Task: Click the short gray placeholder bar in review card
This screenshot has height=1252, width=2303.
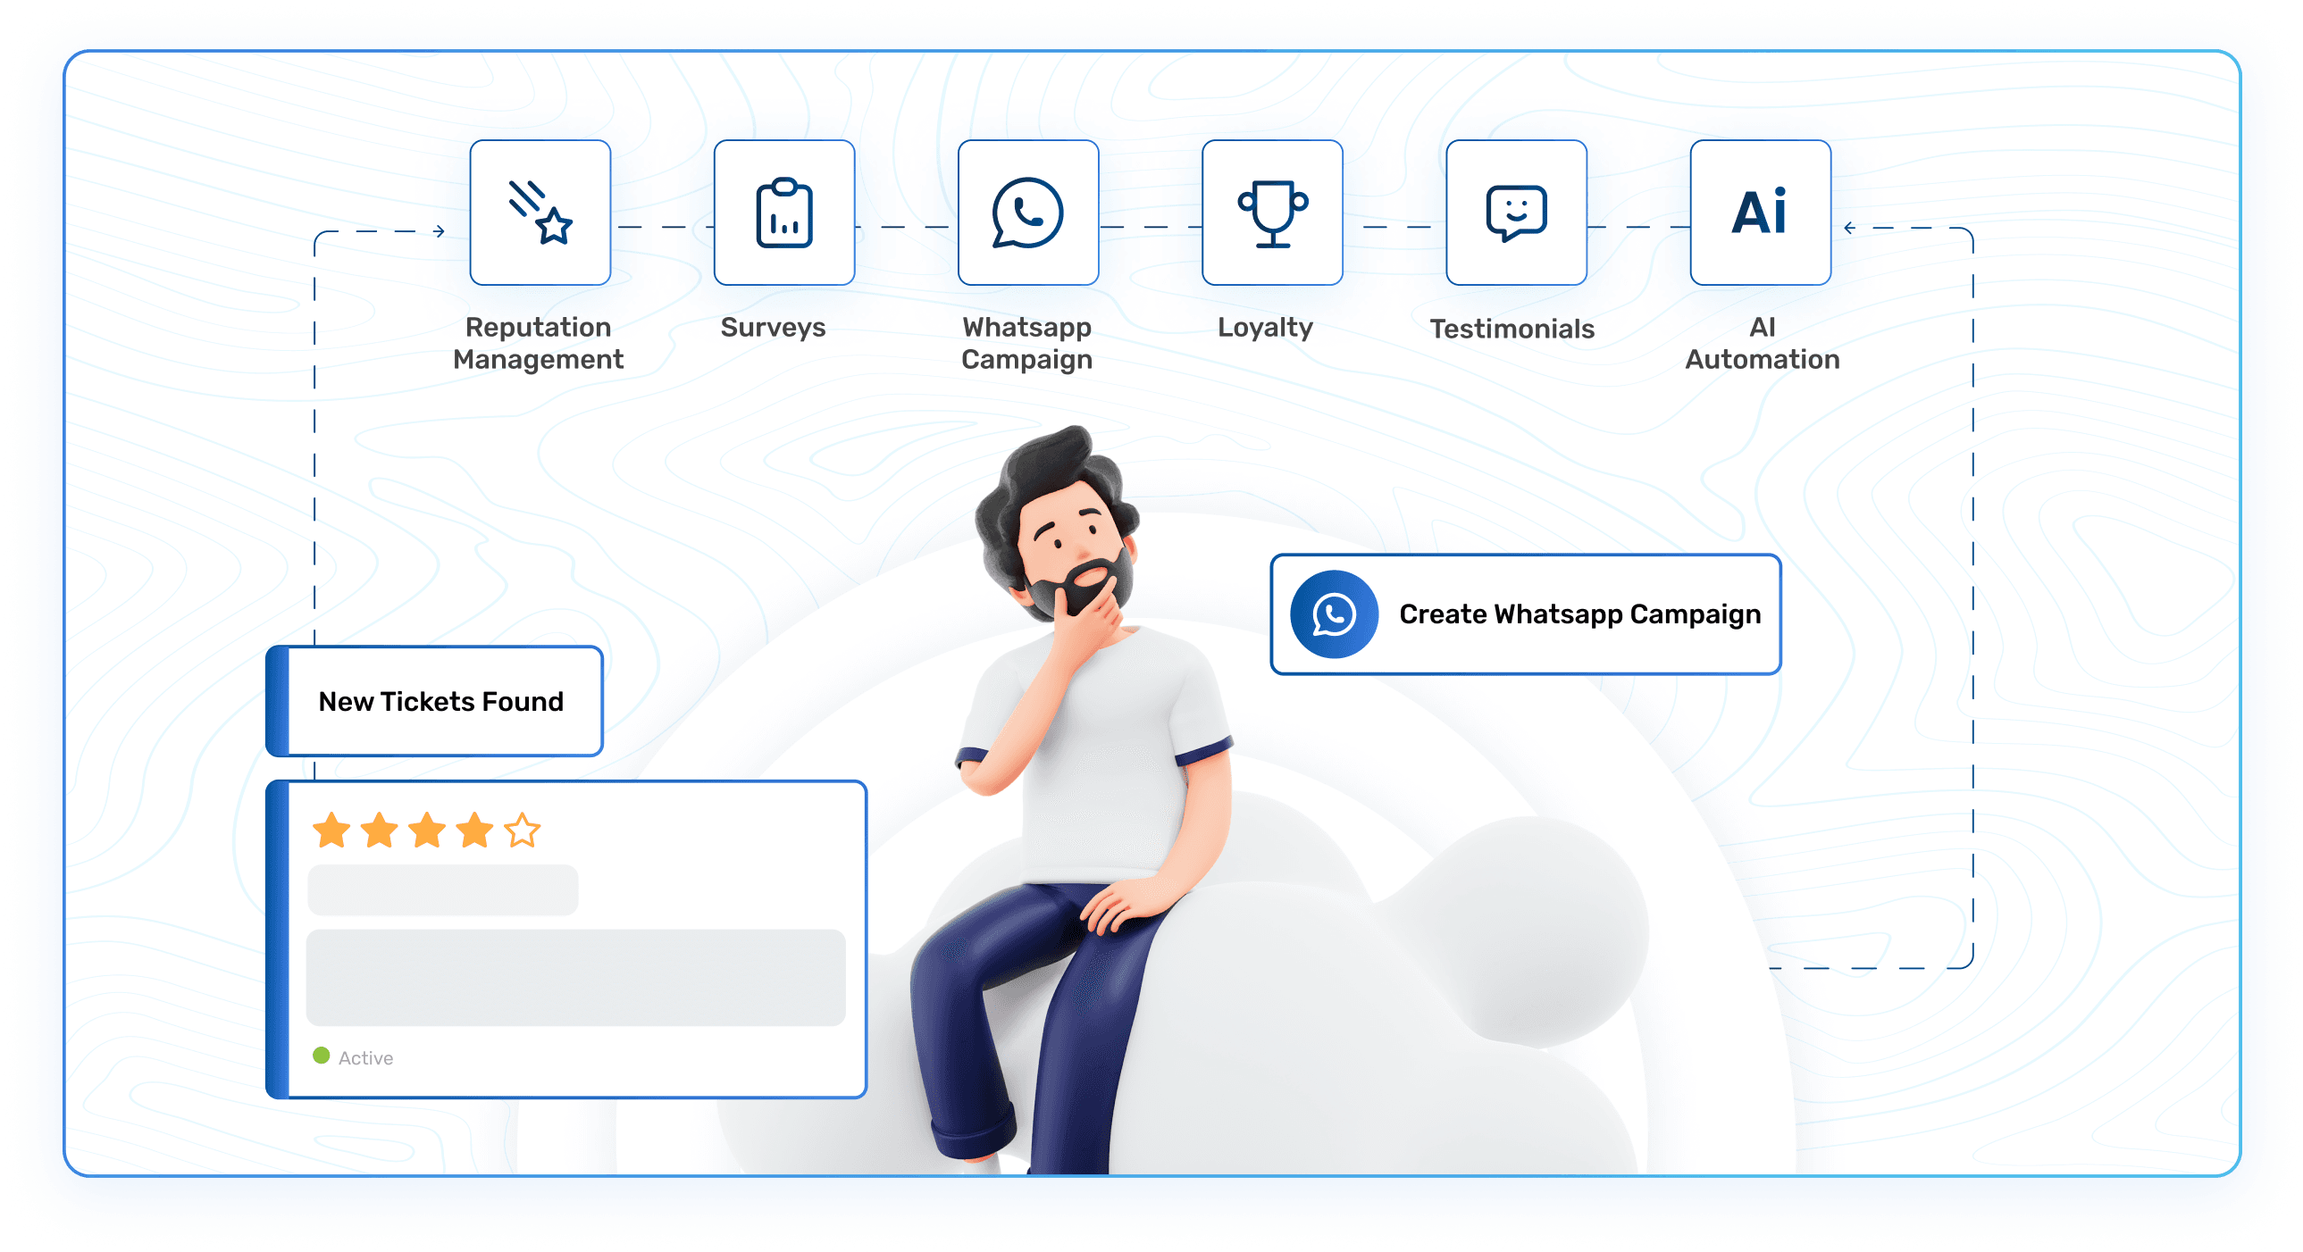Action: (442, 889)
